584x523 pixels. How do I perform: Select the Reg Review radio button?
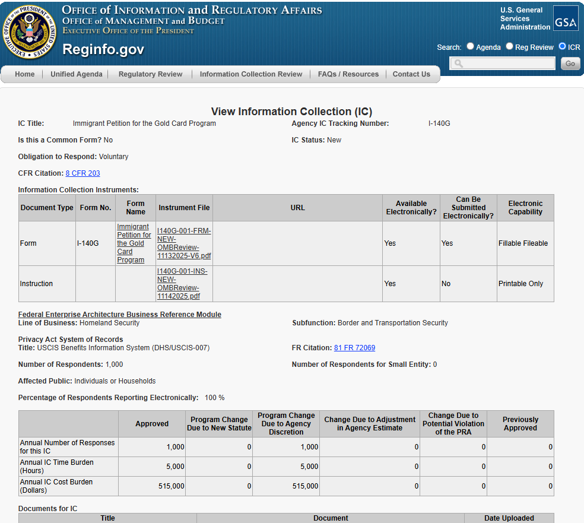point(509,46)
